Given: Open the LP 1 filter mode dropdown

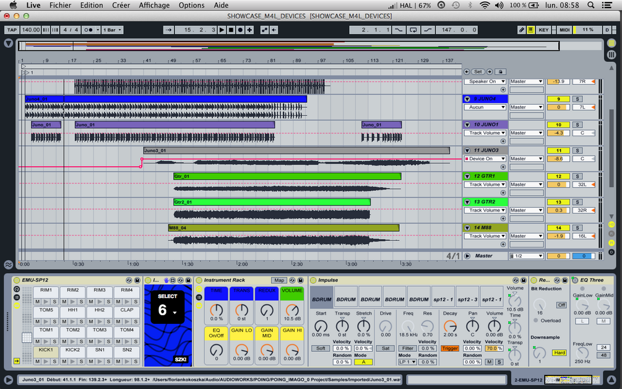Looking at the screenshot, I should 407,362.
